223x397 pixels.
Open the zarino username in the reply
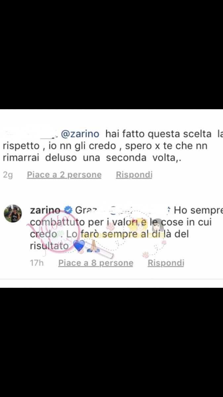45,210
